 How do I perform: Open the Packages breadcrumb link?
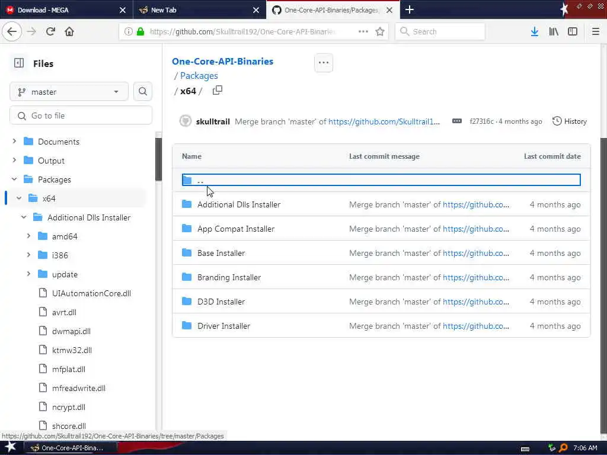pos(199,75)
